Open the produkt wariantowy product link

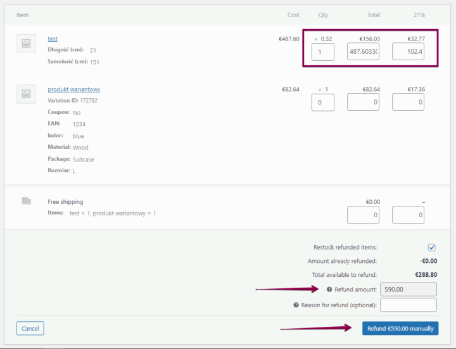point(74,89)
